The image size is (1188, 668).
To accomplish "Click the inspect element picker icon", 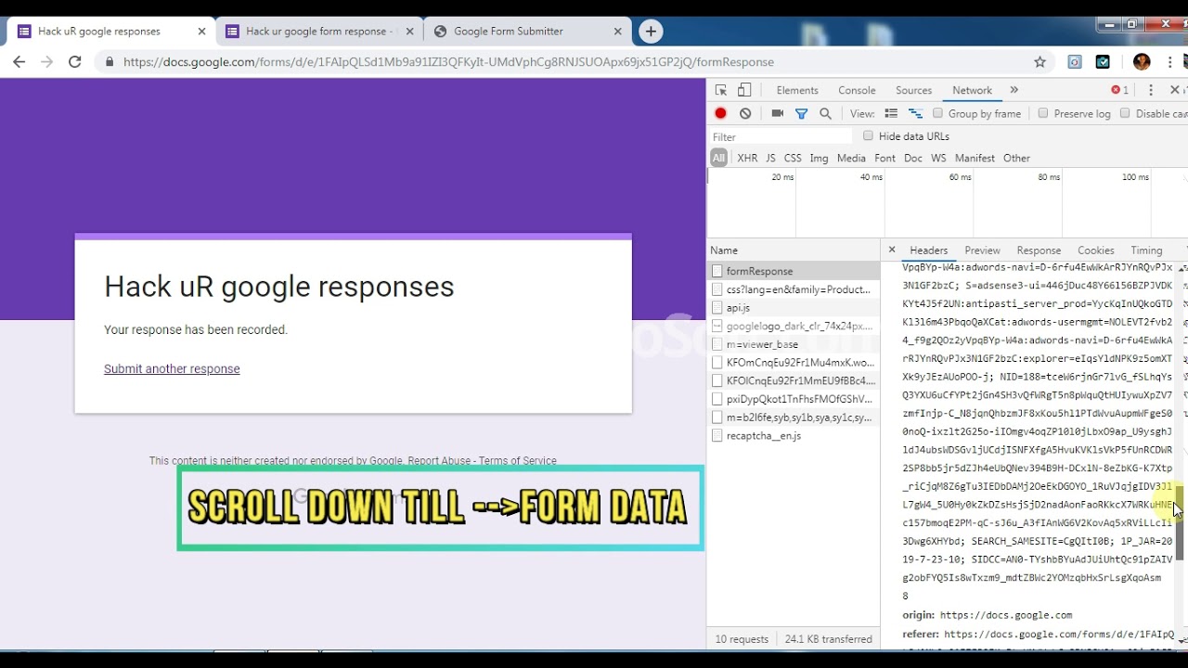I will tap(721, 90).
